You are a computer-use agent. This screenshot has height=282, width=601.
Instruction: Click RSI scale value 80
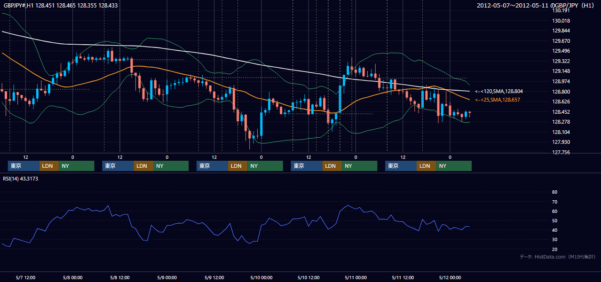(x=554, y=192)
